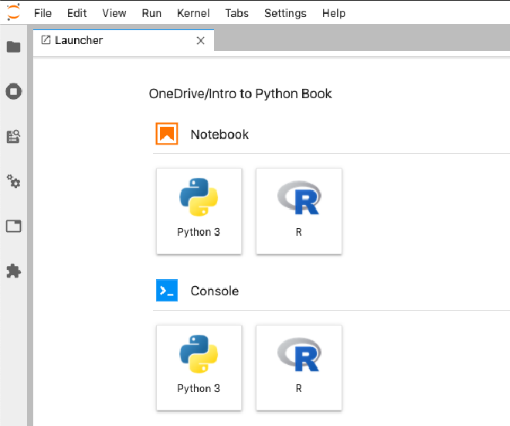510x426 pixels.
Task: Open the Kernel menu
Action: 193,13
